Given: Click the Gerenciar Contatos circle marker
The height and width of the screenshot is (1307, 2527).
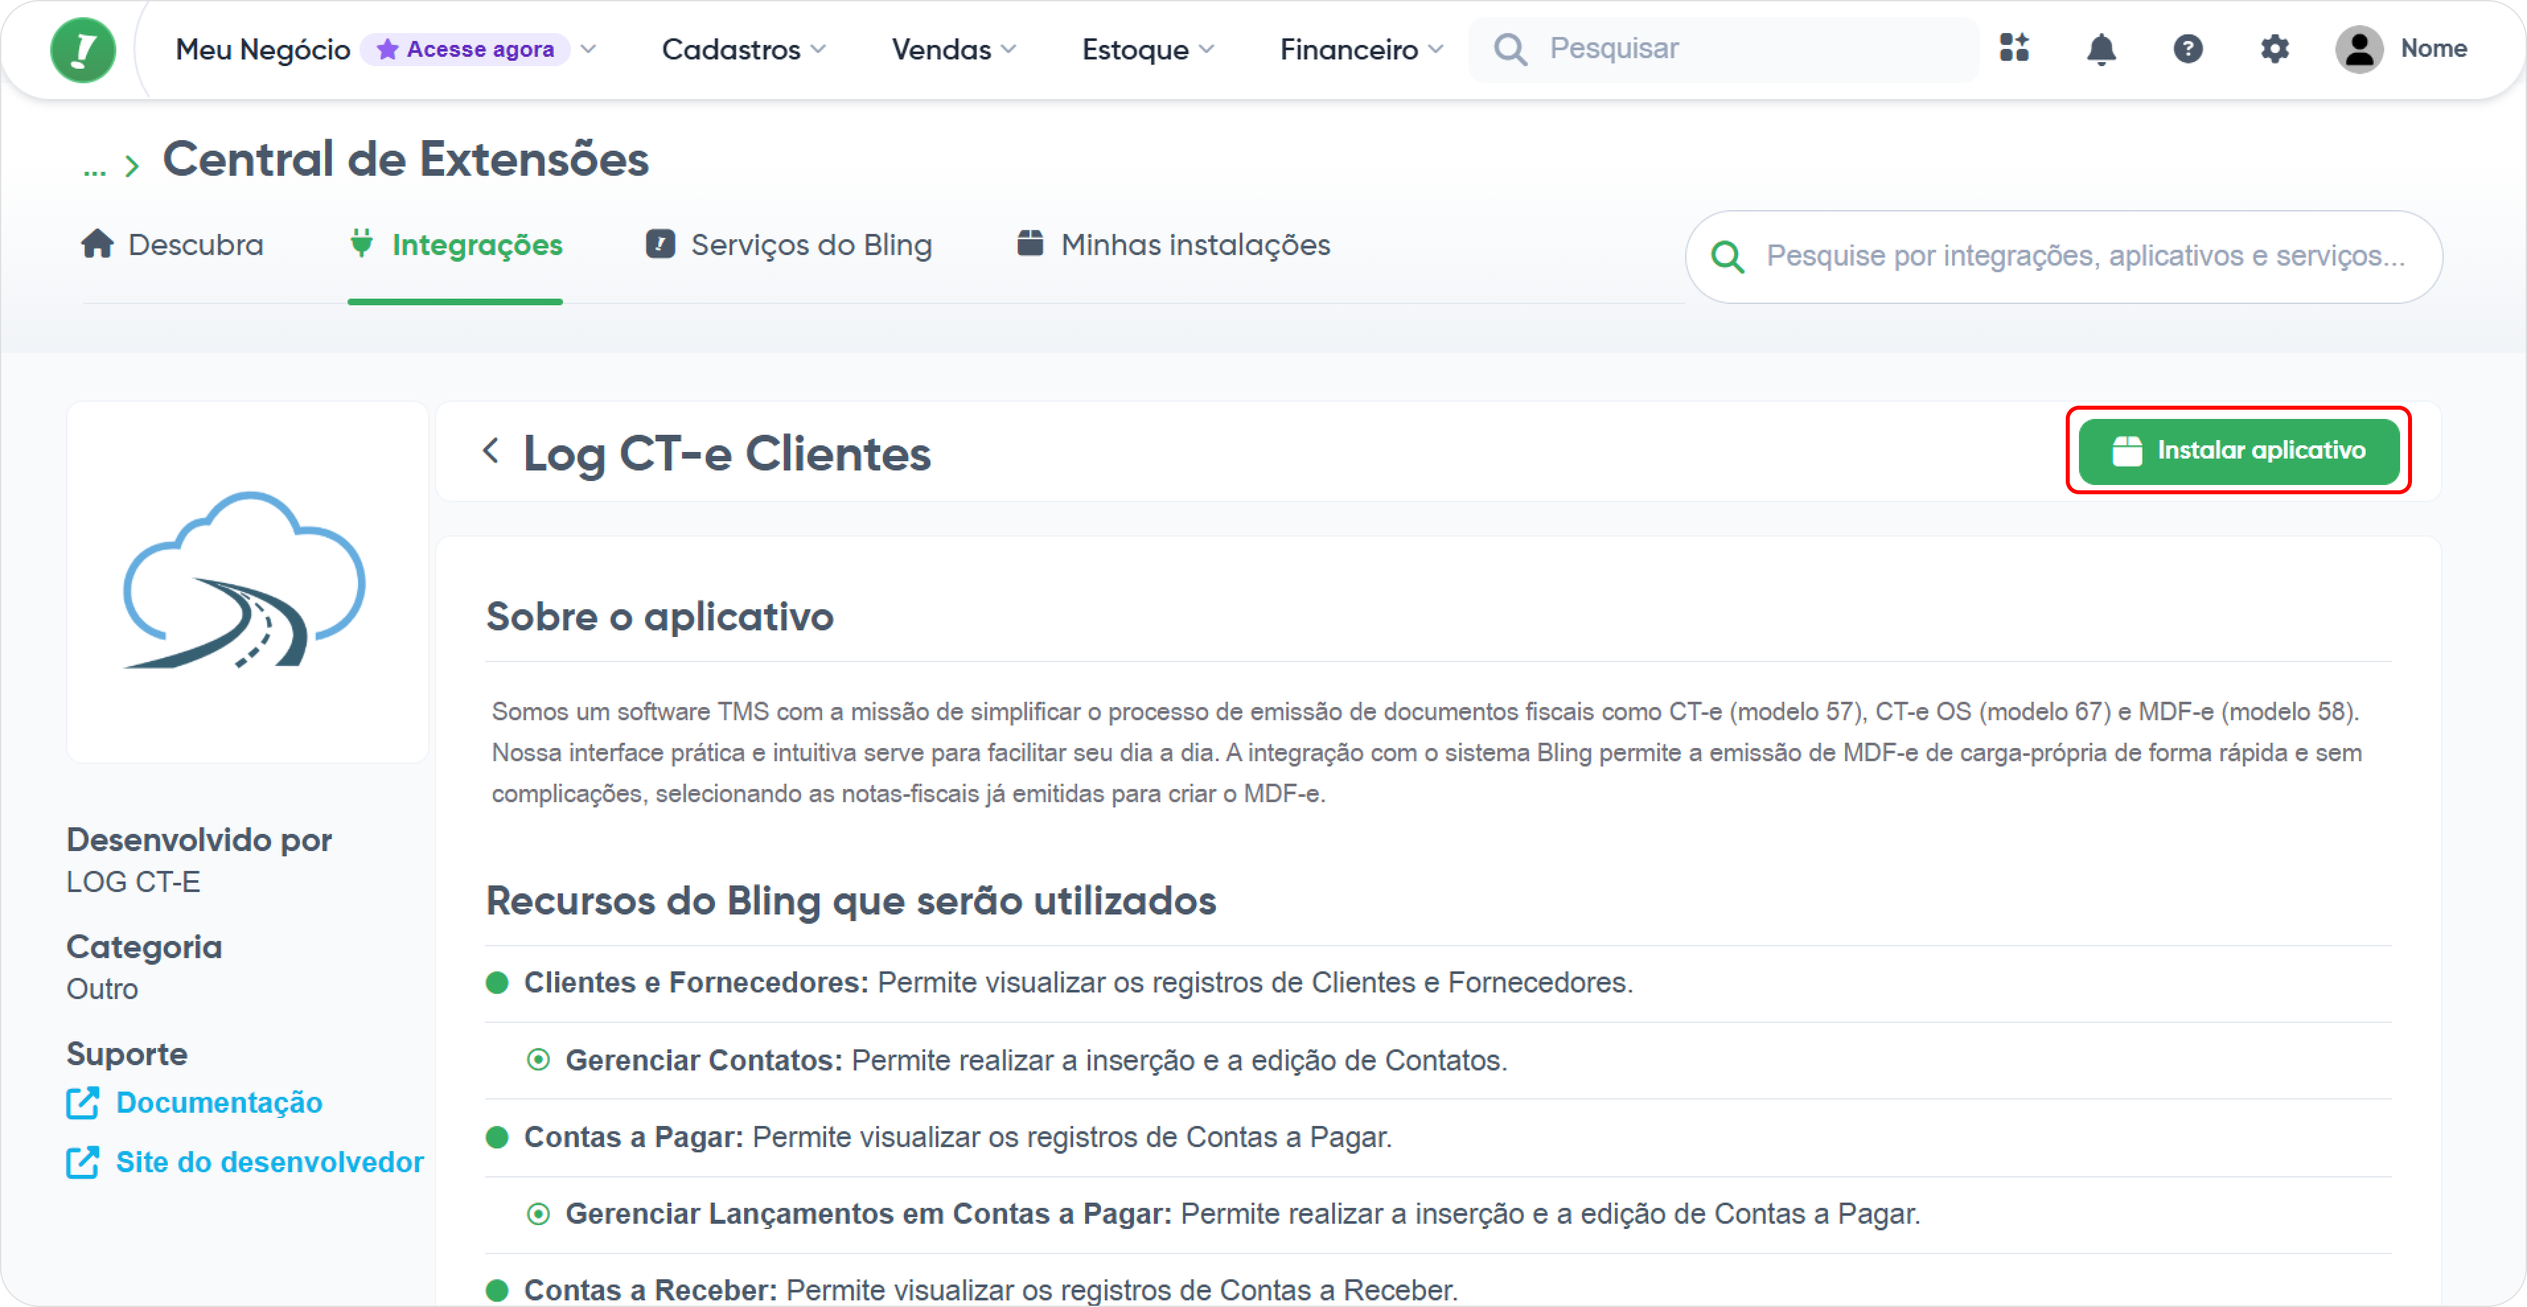Looking at the screenshot, I should 539,1060.
